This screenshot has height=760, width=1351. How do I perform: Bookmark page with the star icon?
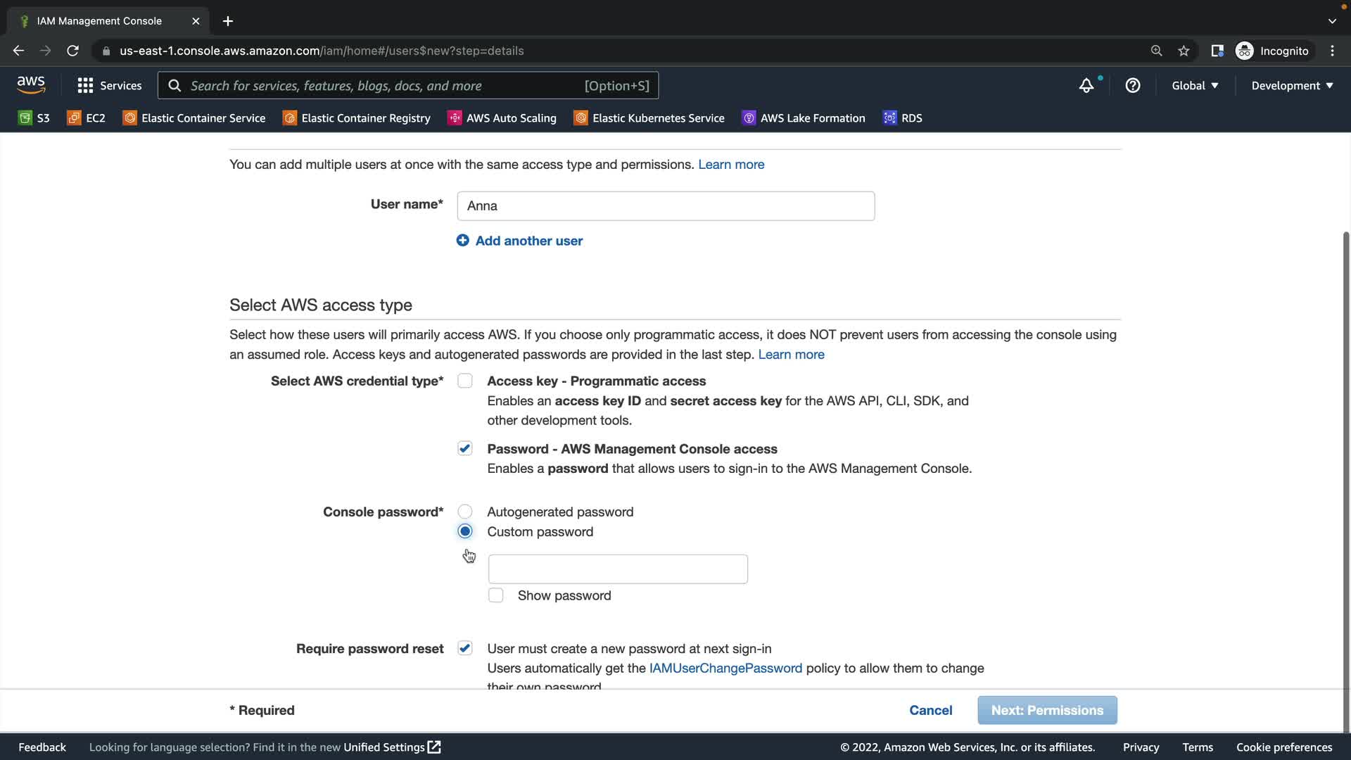point(1184,51)
